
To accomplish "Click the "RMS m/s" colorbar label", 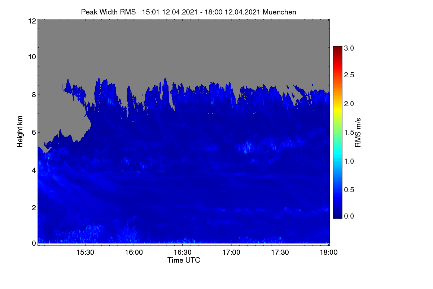I will point(358,132).
